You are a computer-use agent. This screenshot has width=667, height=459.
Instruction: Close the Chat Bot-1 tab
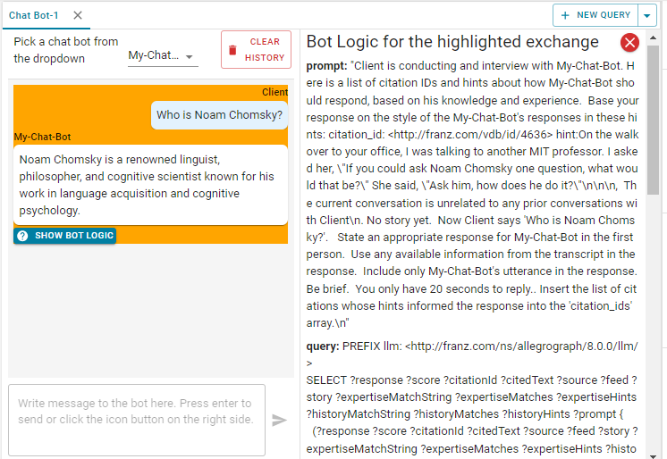click(78, 15)
